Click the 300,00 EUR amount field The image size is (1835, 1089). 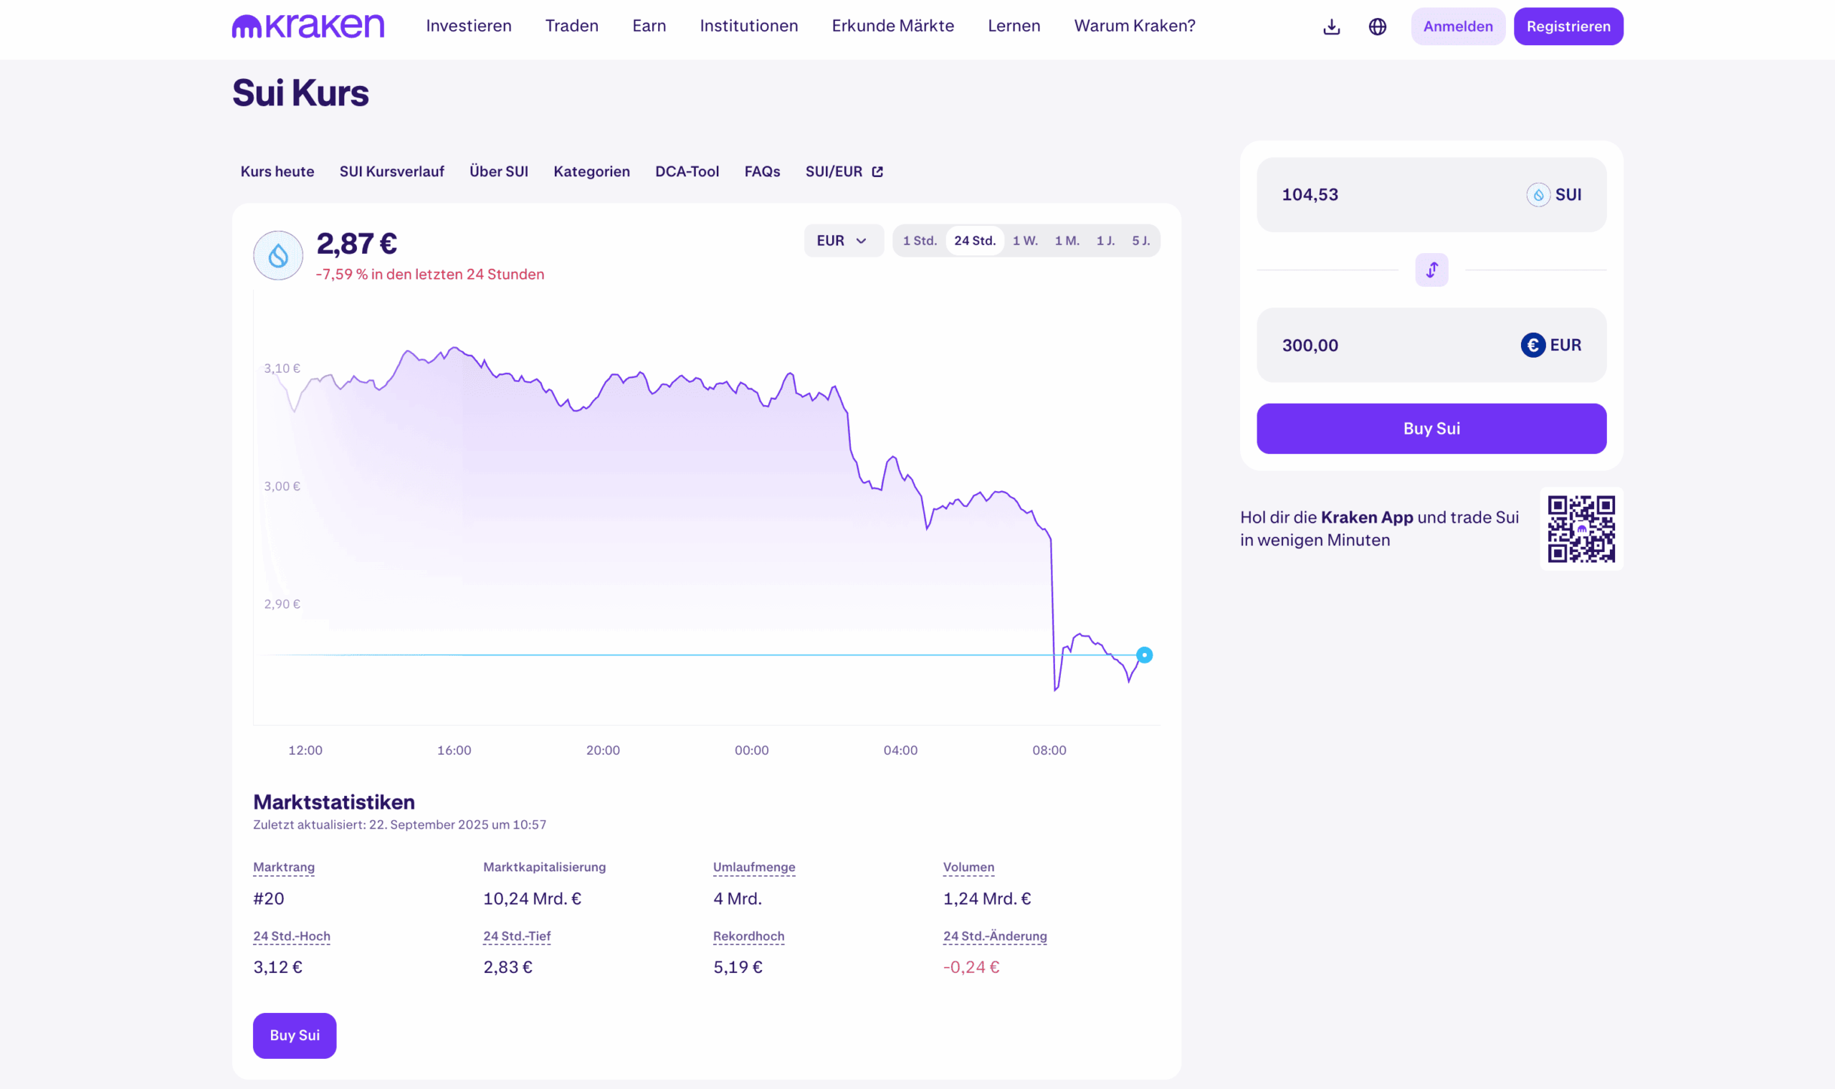click(x=1379, y=345)
